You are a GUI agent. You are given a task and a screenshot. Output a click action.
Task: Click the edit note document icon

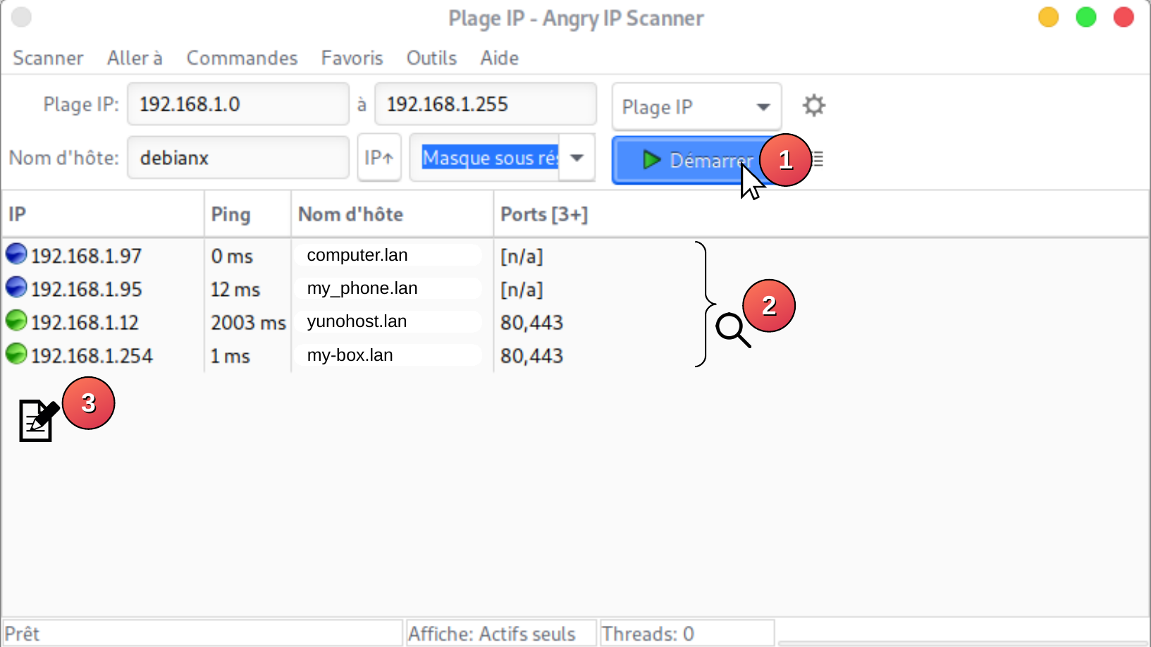[x=37, y=421]
